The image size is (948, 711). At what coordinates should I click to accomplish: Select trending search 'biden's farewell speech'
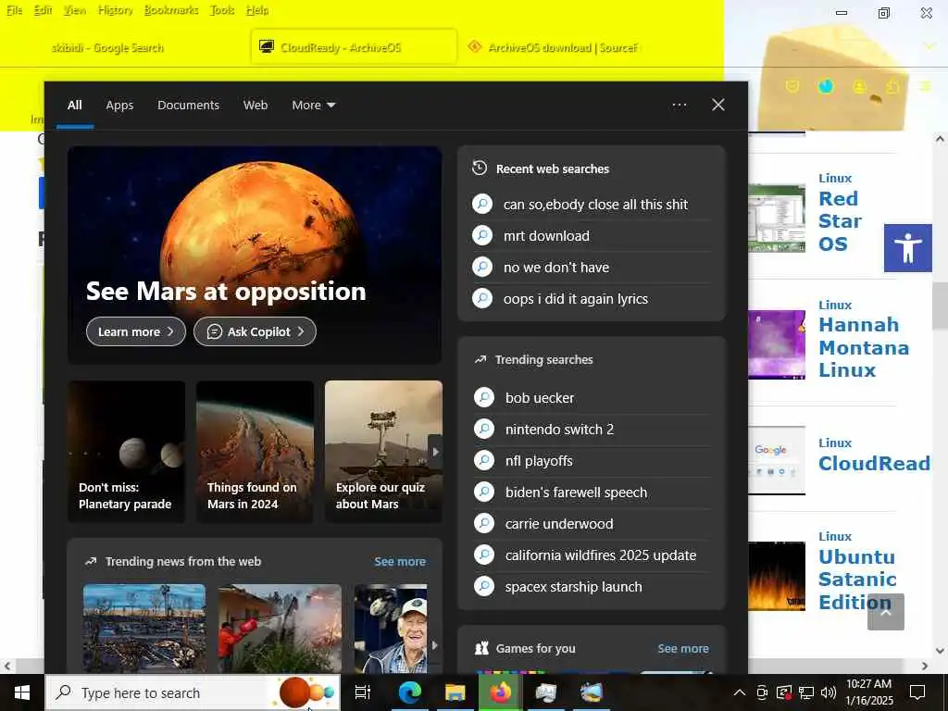(592, 493)
